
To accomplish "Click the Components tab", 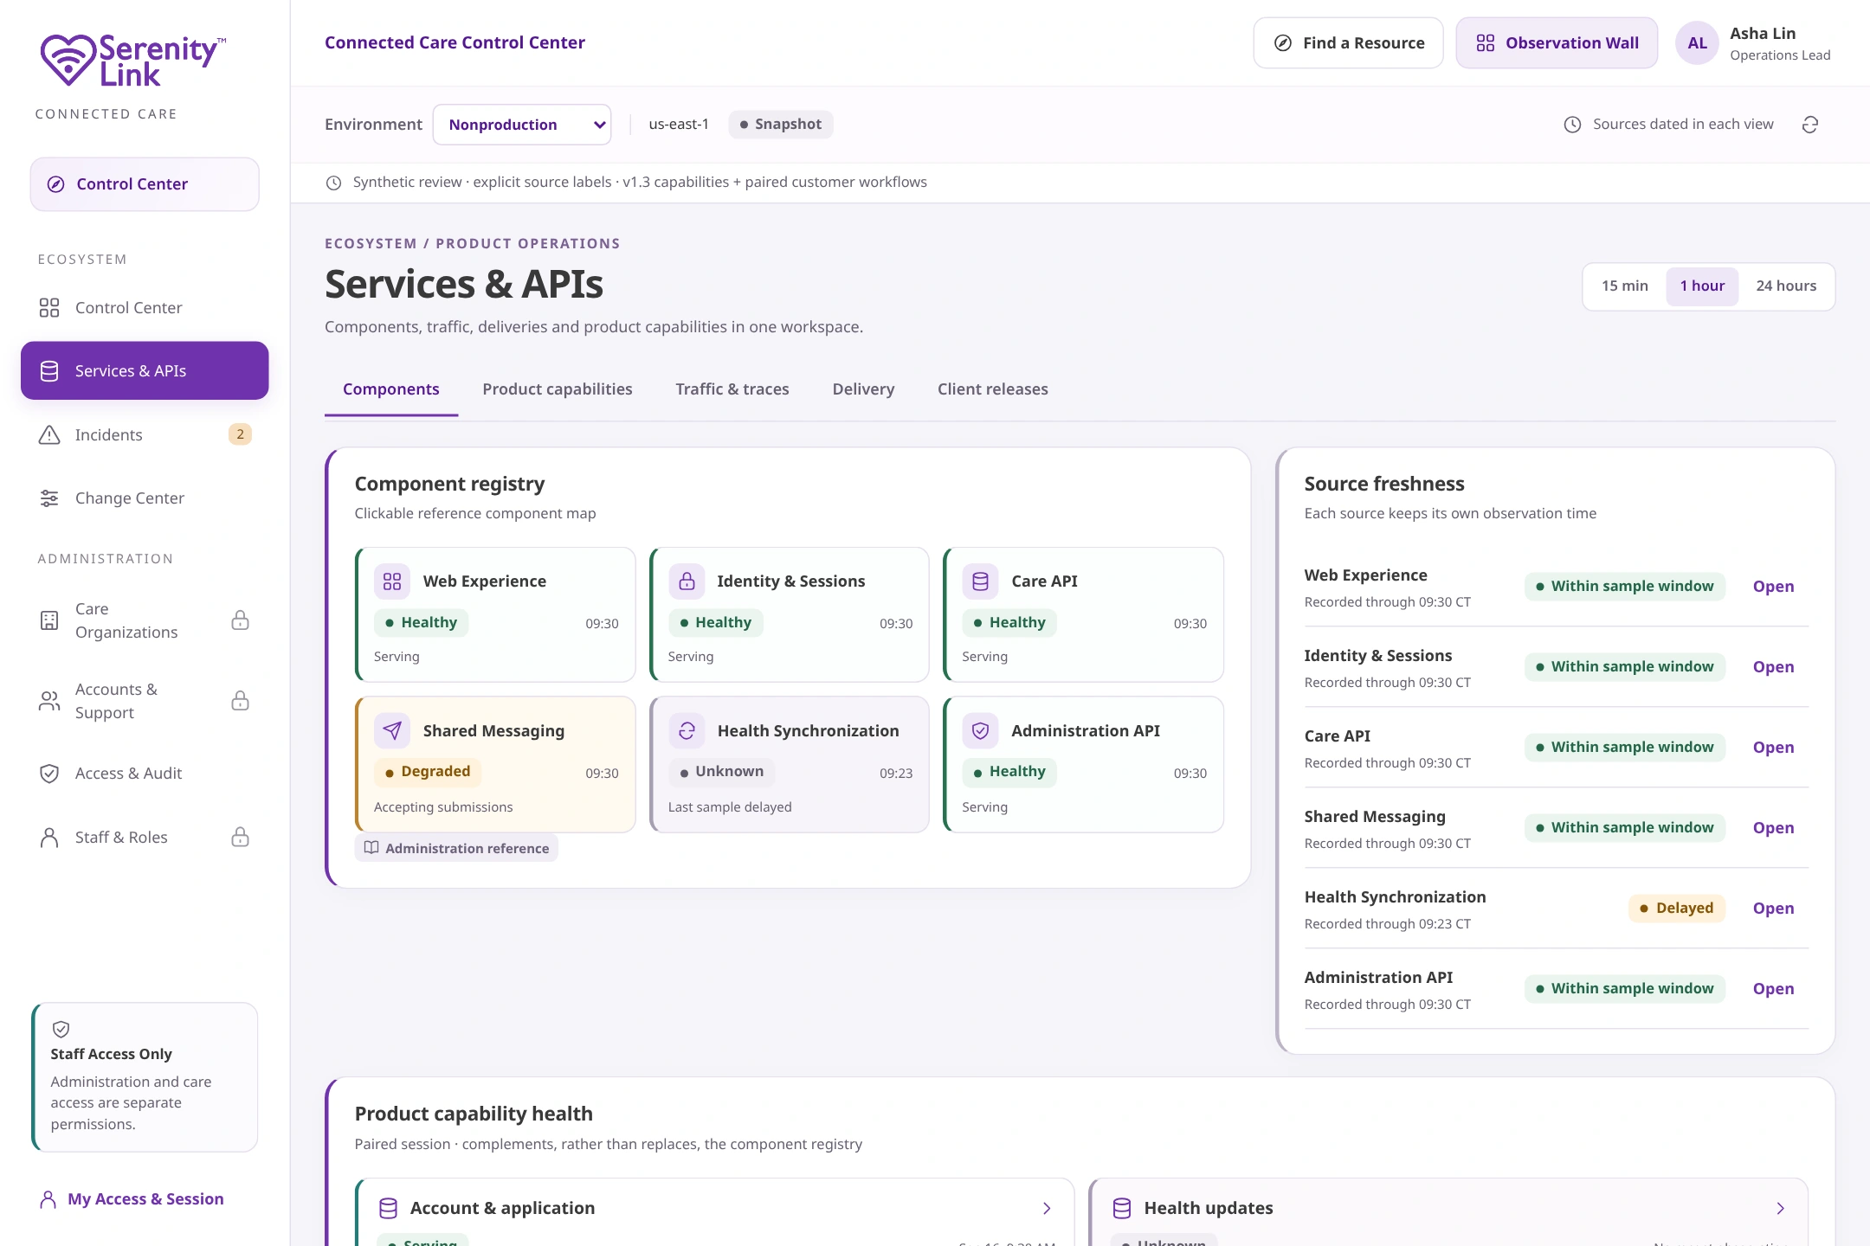I will (390, 389).
